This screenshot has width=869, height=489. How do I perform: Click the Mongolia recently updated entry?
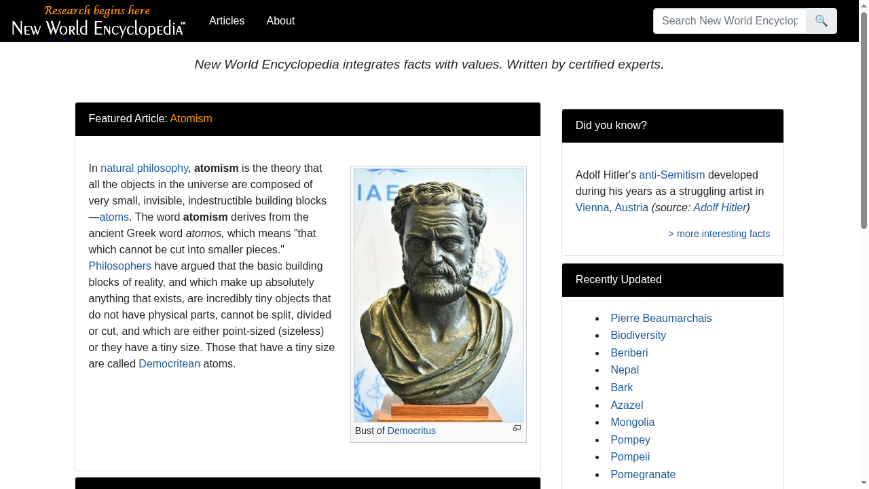click(633, 422)
